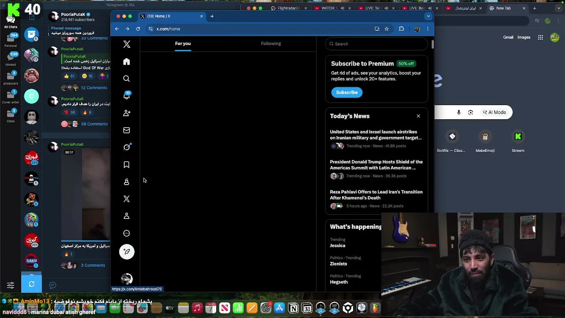Open the US and Israel airstrikes news story
The width and height of the screenshot is (565, 318).
[376, 139]
